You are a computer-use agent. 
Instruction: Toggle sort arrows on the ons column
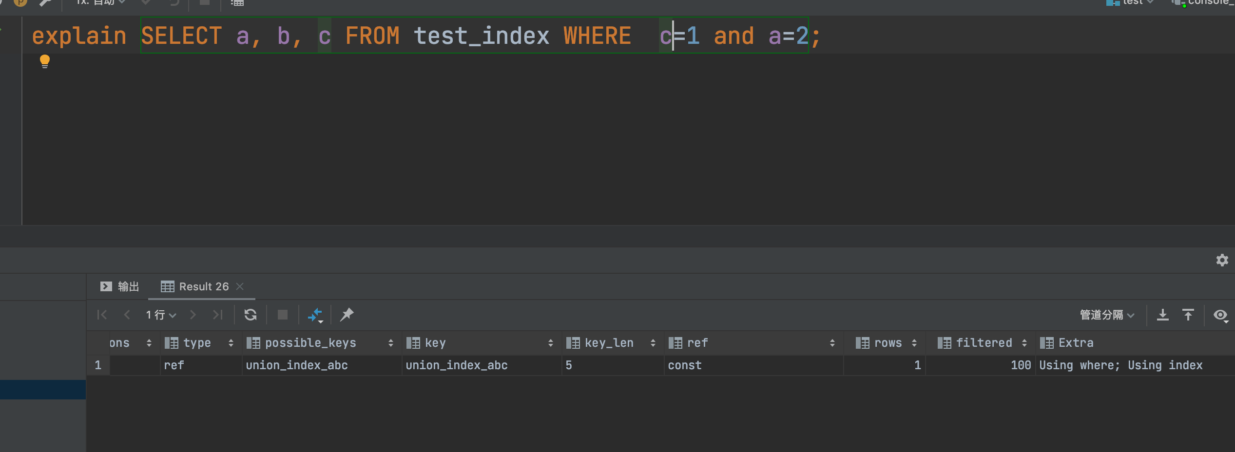click(149, 343)
